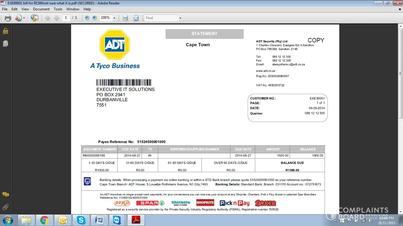The image size is (403, 226).
Task: Expand the Find options dropdown arrow
Action: click(180, 18)
